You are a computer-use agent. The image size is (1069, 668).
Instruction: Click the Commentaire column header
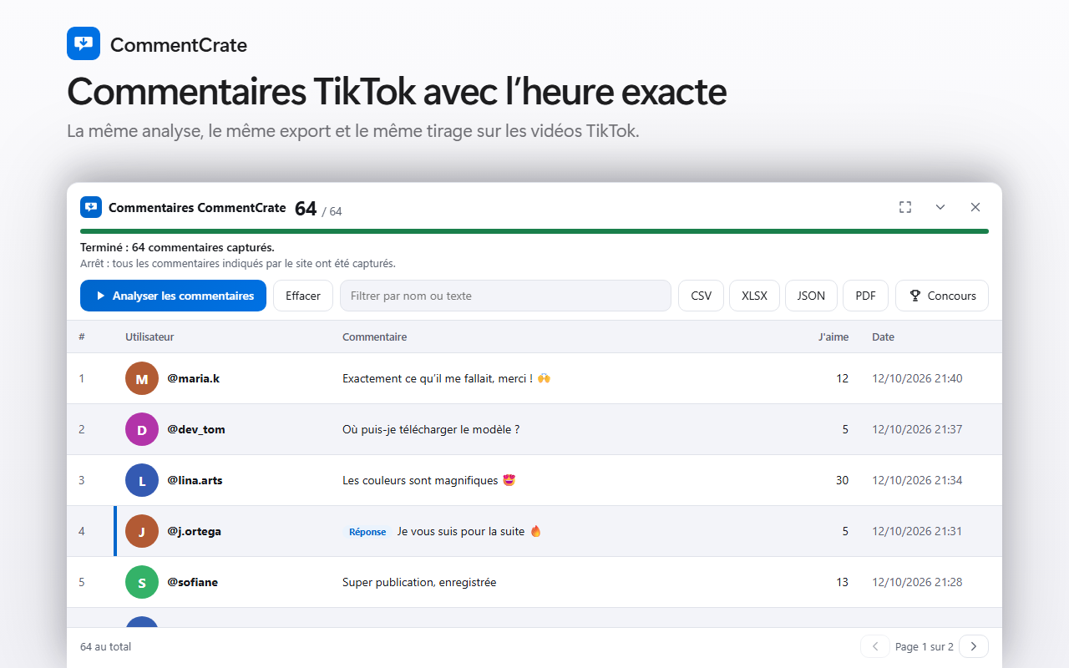tap(375, 337)
